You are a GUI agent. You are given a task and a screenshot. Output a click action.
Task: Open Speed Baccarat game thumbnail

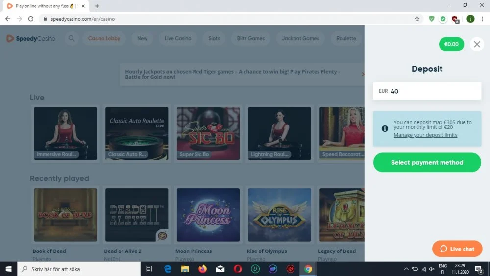pos(342,133)
